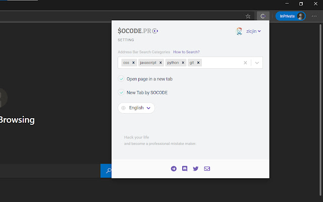
Task: Click the SOCODE.PRO logo
Action: (138, 31)
